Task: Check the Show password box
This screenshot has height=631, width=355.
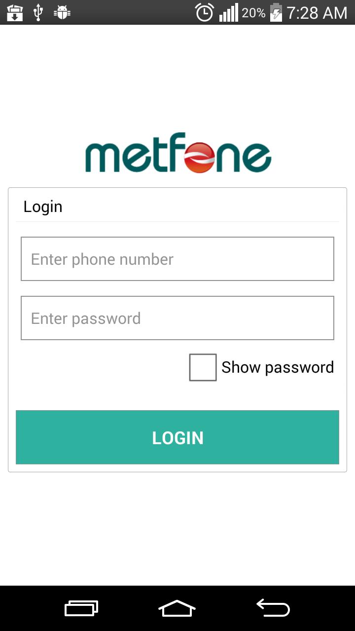Action: (203, 367)
